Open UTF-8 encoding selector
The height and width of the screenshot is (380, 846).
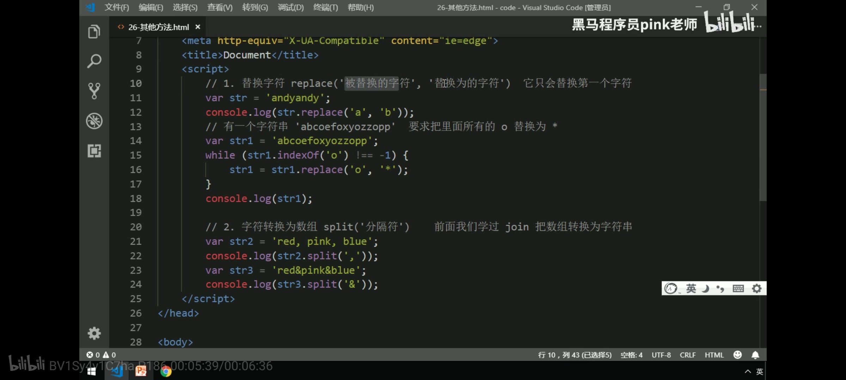click(661, 355)
